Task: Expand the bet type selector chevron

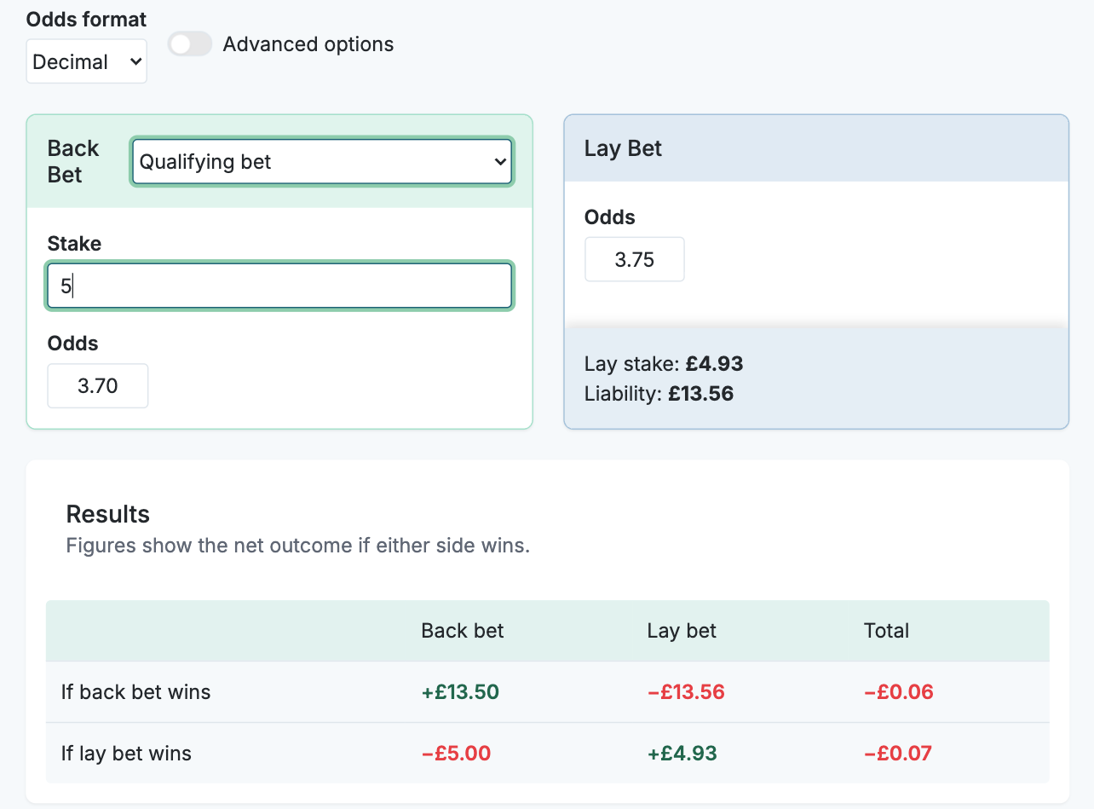Action: click(x=500, y=161)
